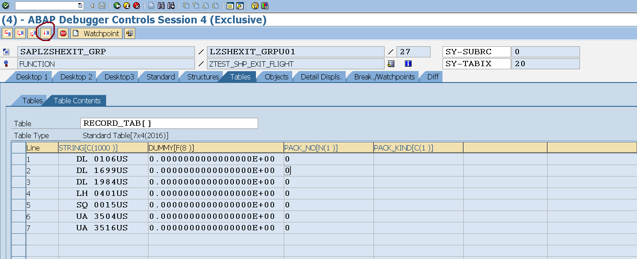Select the cell "DL 0106US"
The height and width of the screenshot is (259, 637).
[x=103, y=159]
